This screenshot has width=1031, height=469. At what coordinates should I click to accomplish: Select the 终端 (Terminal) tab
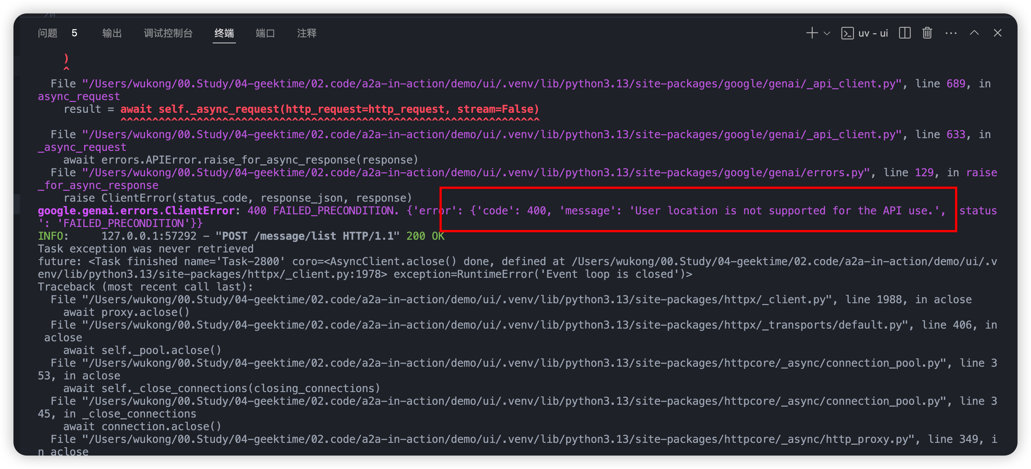click(224, 33)
